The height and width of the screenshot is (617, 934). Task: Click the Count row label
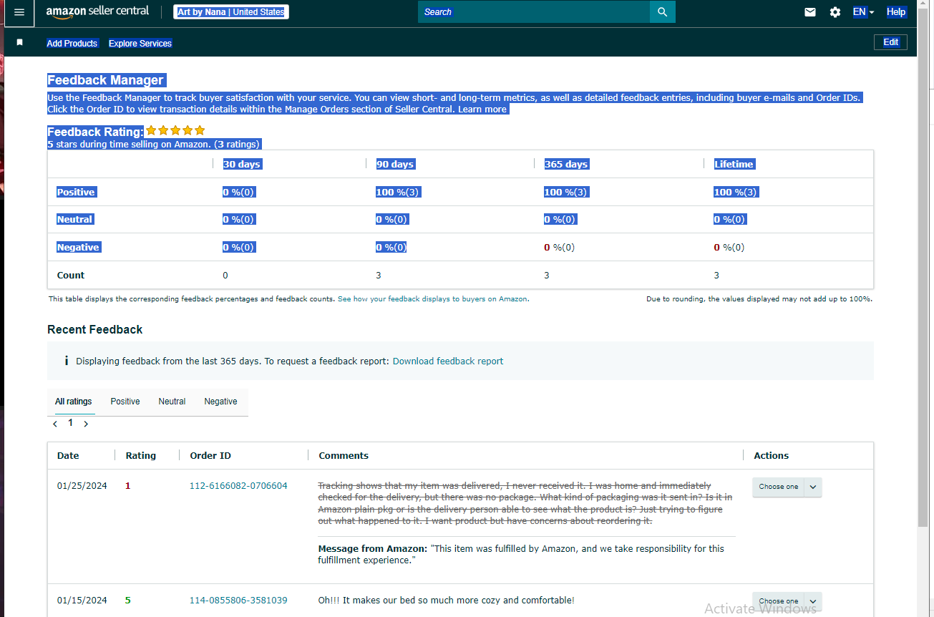pyautogui.click(x=71, y=275)
